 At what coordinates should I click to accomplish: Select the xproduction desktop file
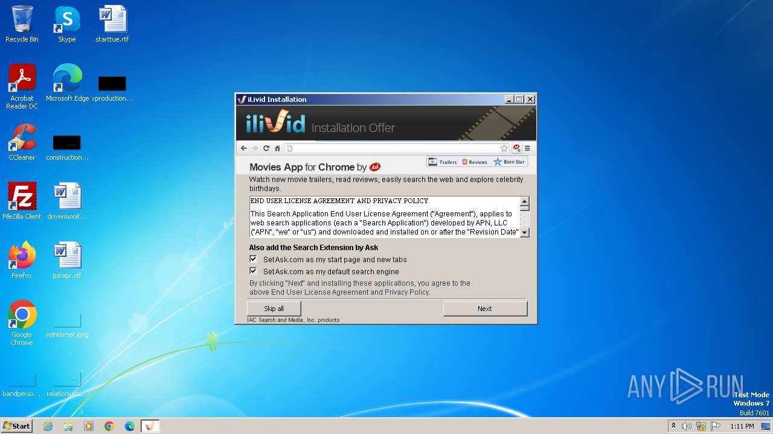112,88
